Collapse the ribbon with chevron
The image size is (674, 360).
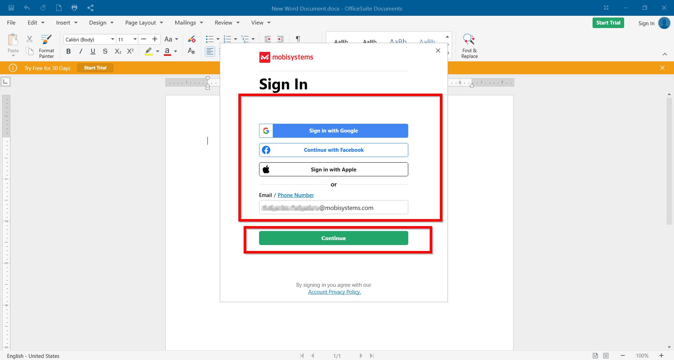(665, 54)
